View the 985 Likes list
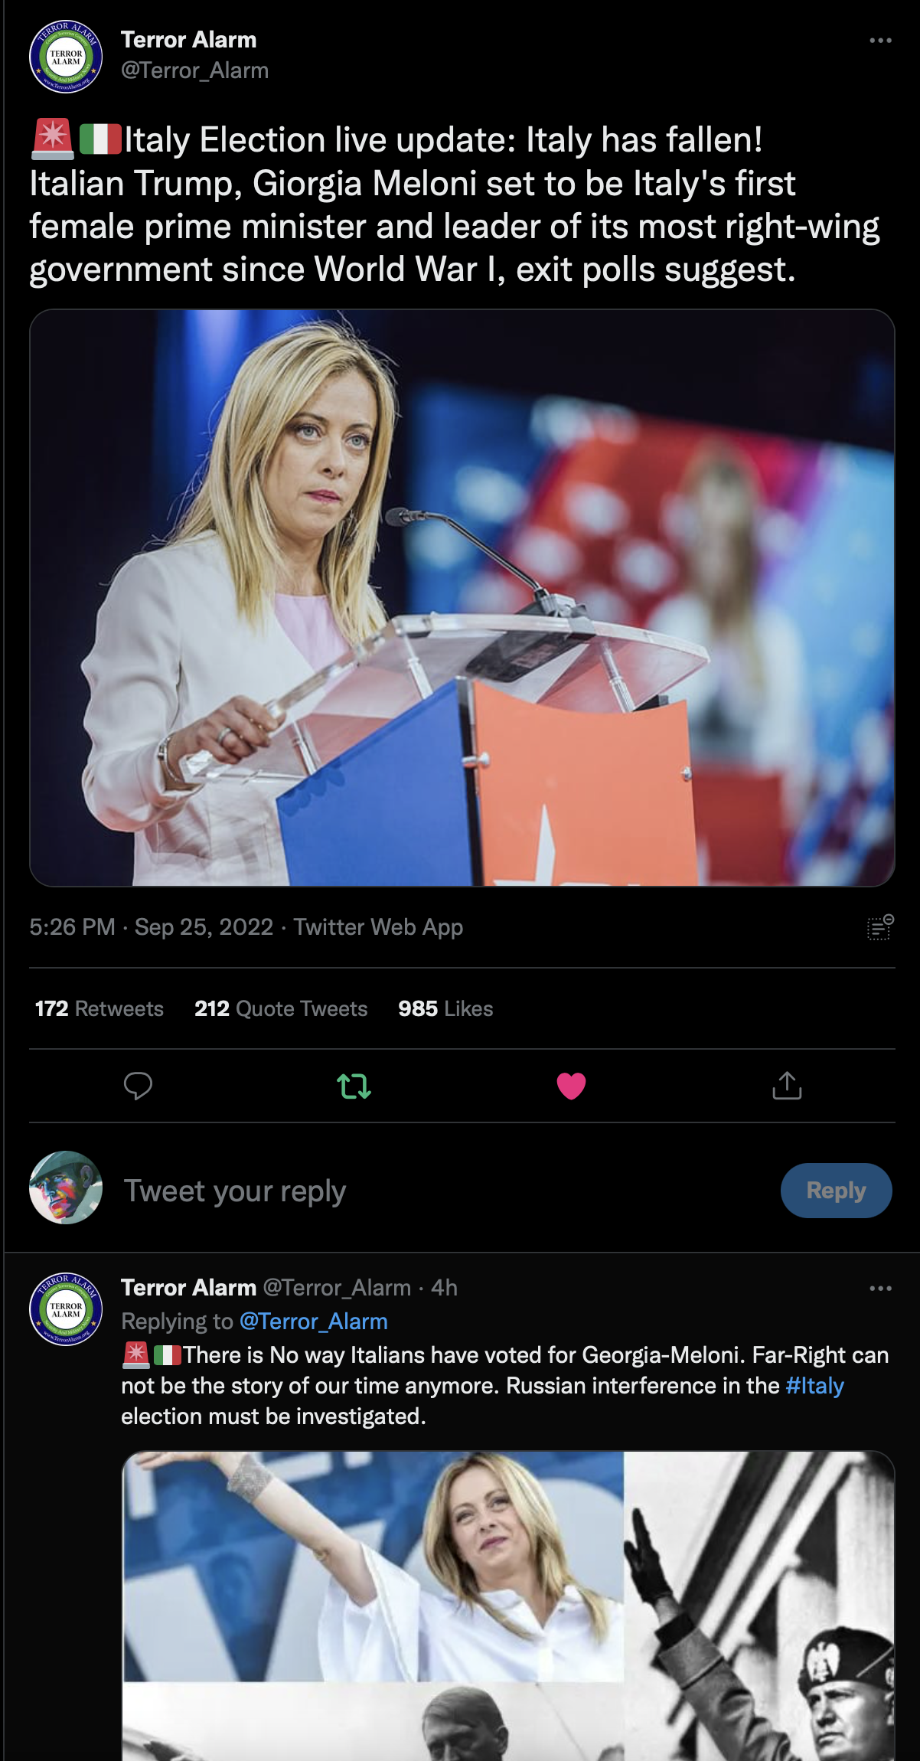This screenshot has height=1761, width=920. 445,1008
